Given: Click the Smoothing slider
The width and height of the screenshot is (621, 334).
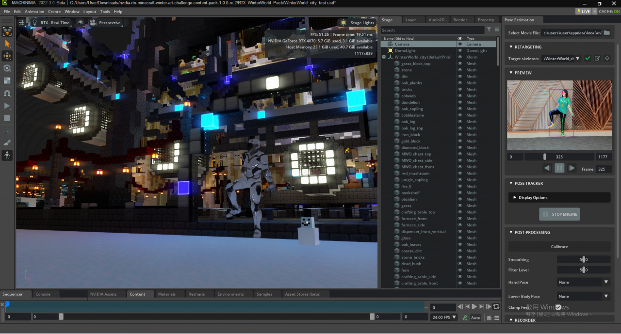Looking at the screenshot, I should pos(583,260).
